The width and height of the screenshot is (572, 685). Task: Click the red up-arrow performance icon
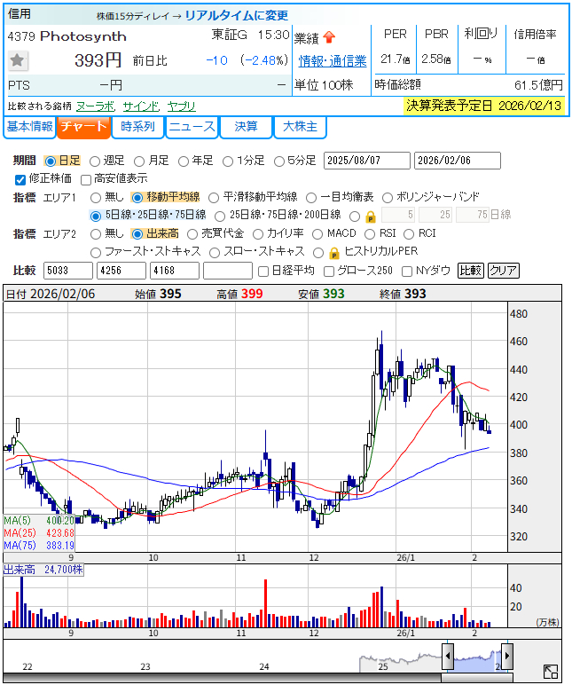tap(329, 37)
